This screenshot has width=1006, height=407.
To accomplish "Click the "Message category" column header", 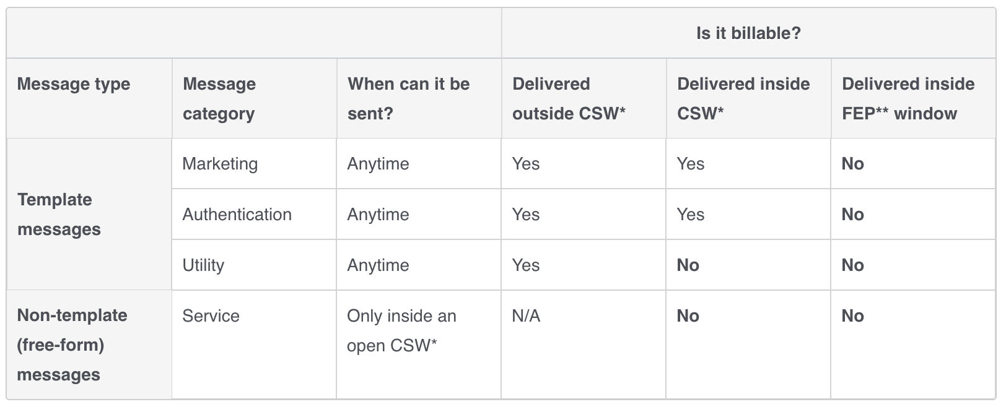I will (219, 98).
